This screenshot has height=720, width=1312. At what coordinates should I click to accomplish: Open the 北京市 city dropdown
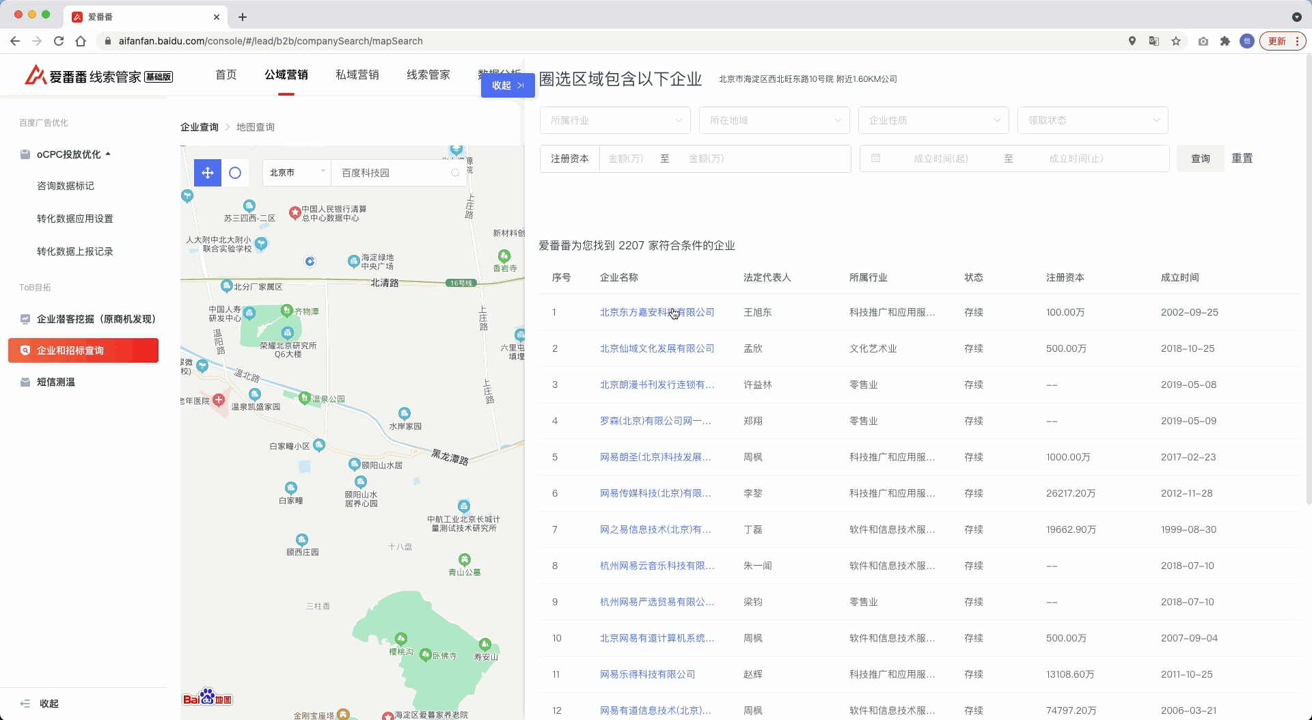click(297, 173)
